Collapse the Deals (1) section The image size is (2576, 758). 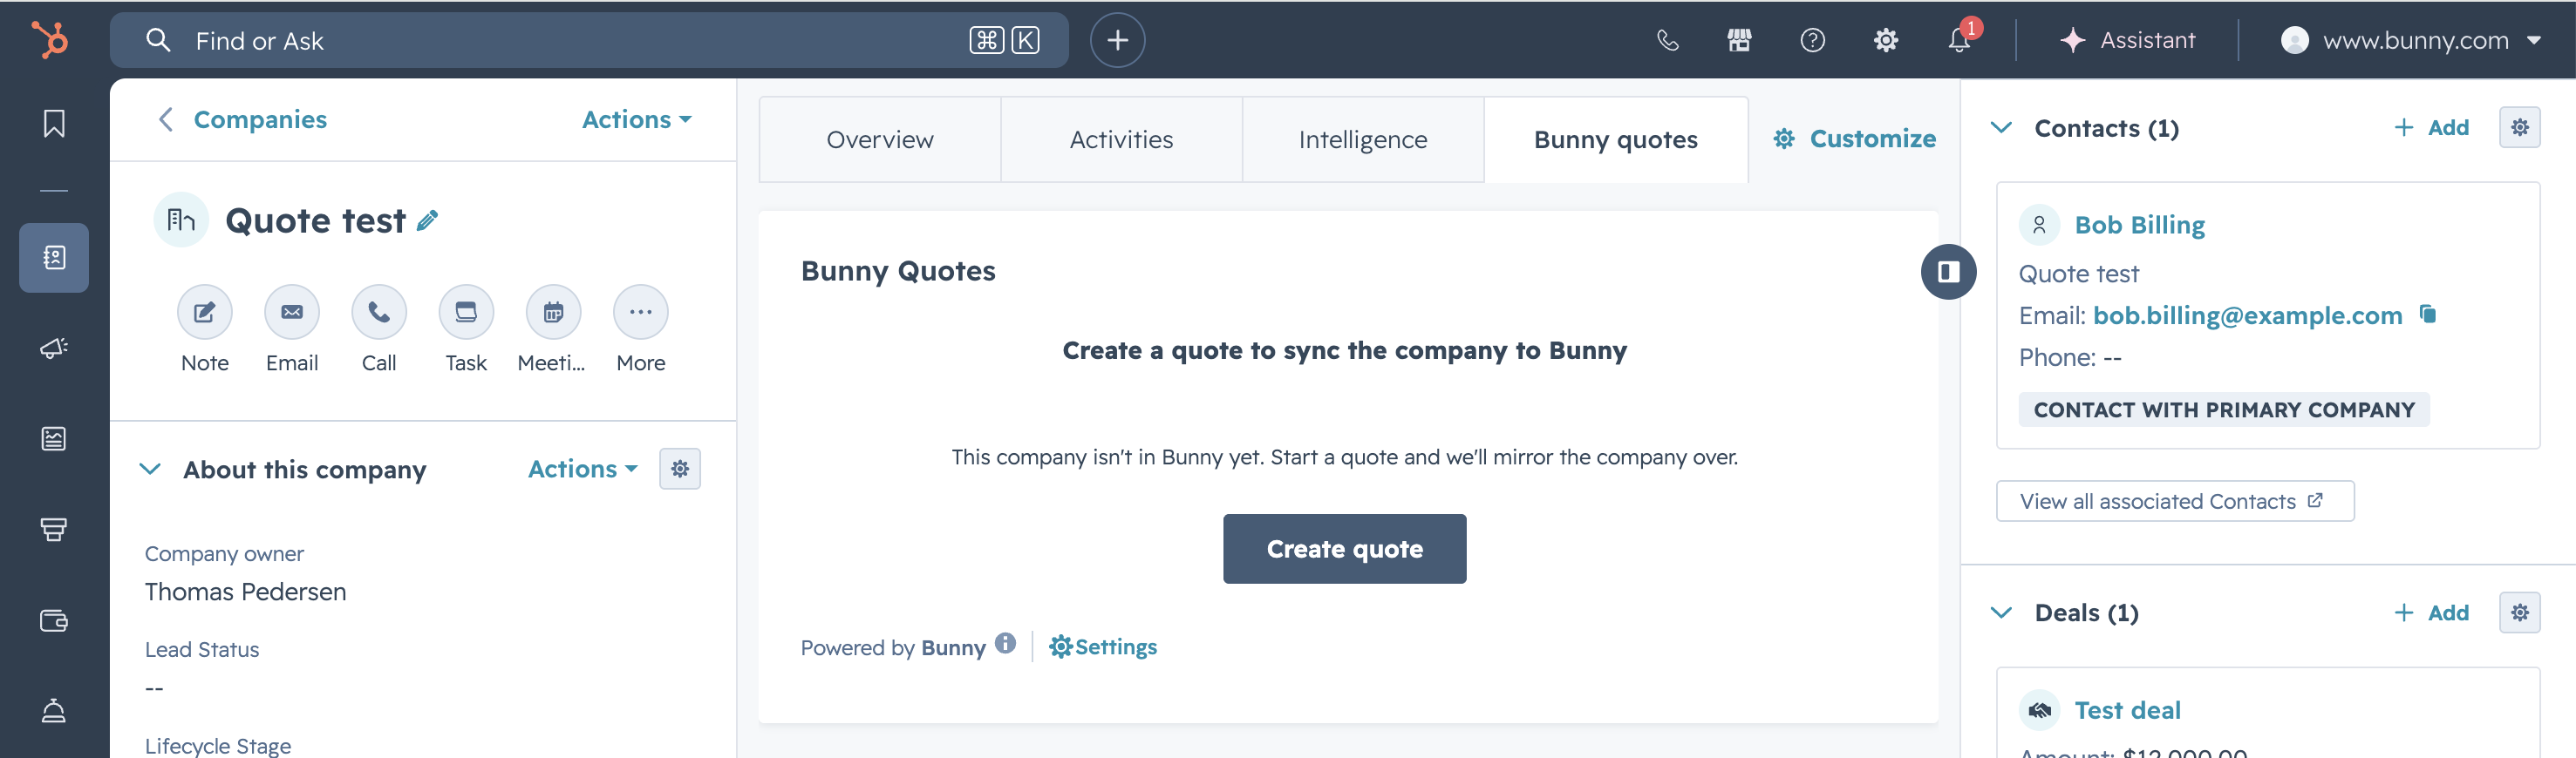2001,612
